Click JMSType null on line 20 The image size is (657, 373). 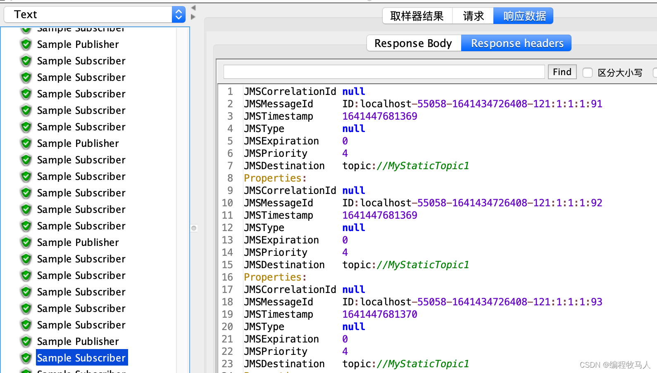354,326
